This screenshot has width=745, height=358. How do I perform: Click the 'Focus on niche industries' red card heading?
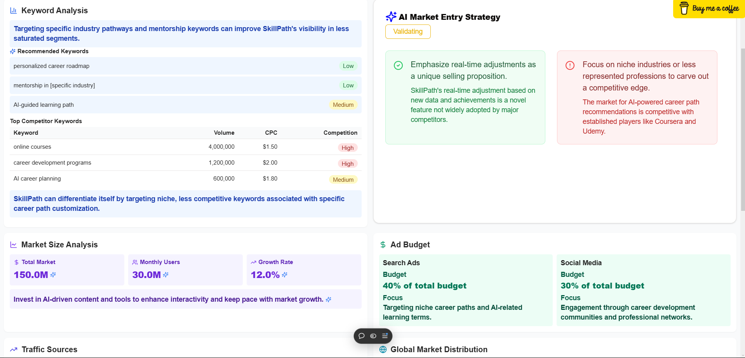click(x=646, y=76)
